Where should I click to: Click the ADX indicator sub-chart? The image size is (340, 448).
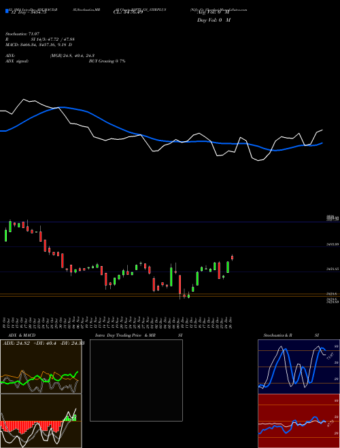pos(41,367)
